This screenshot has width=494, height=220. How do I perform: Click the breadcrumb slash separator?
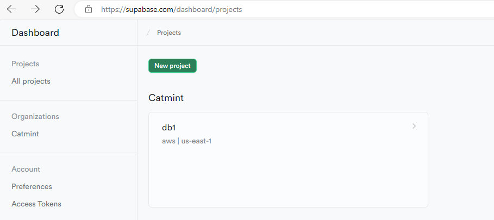[x=148, y=33]
